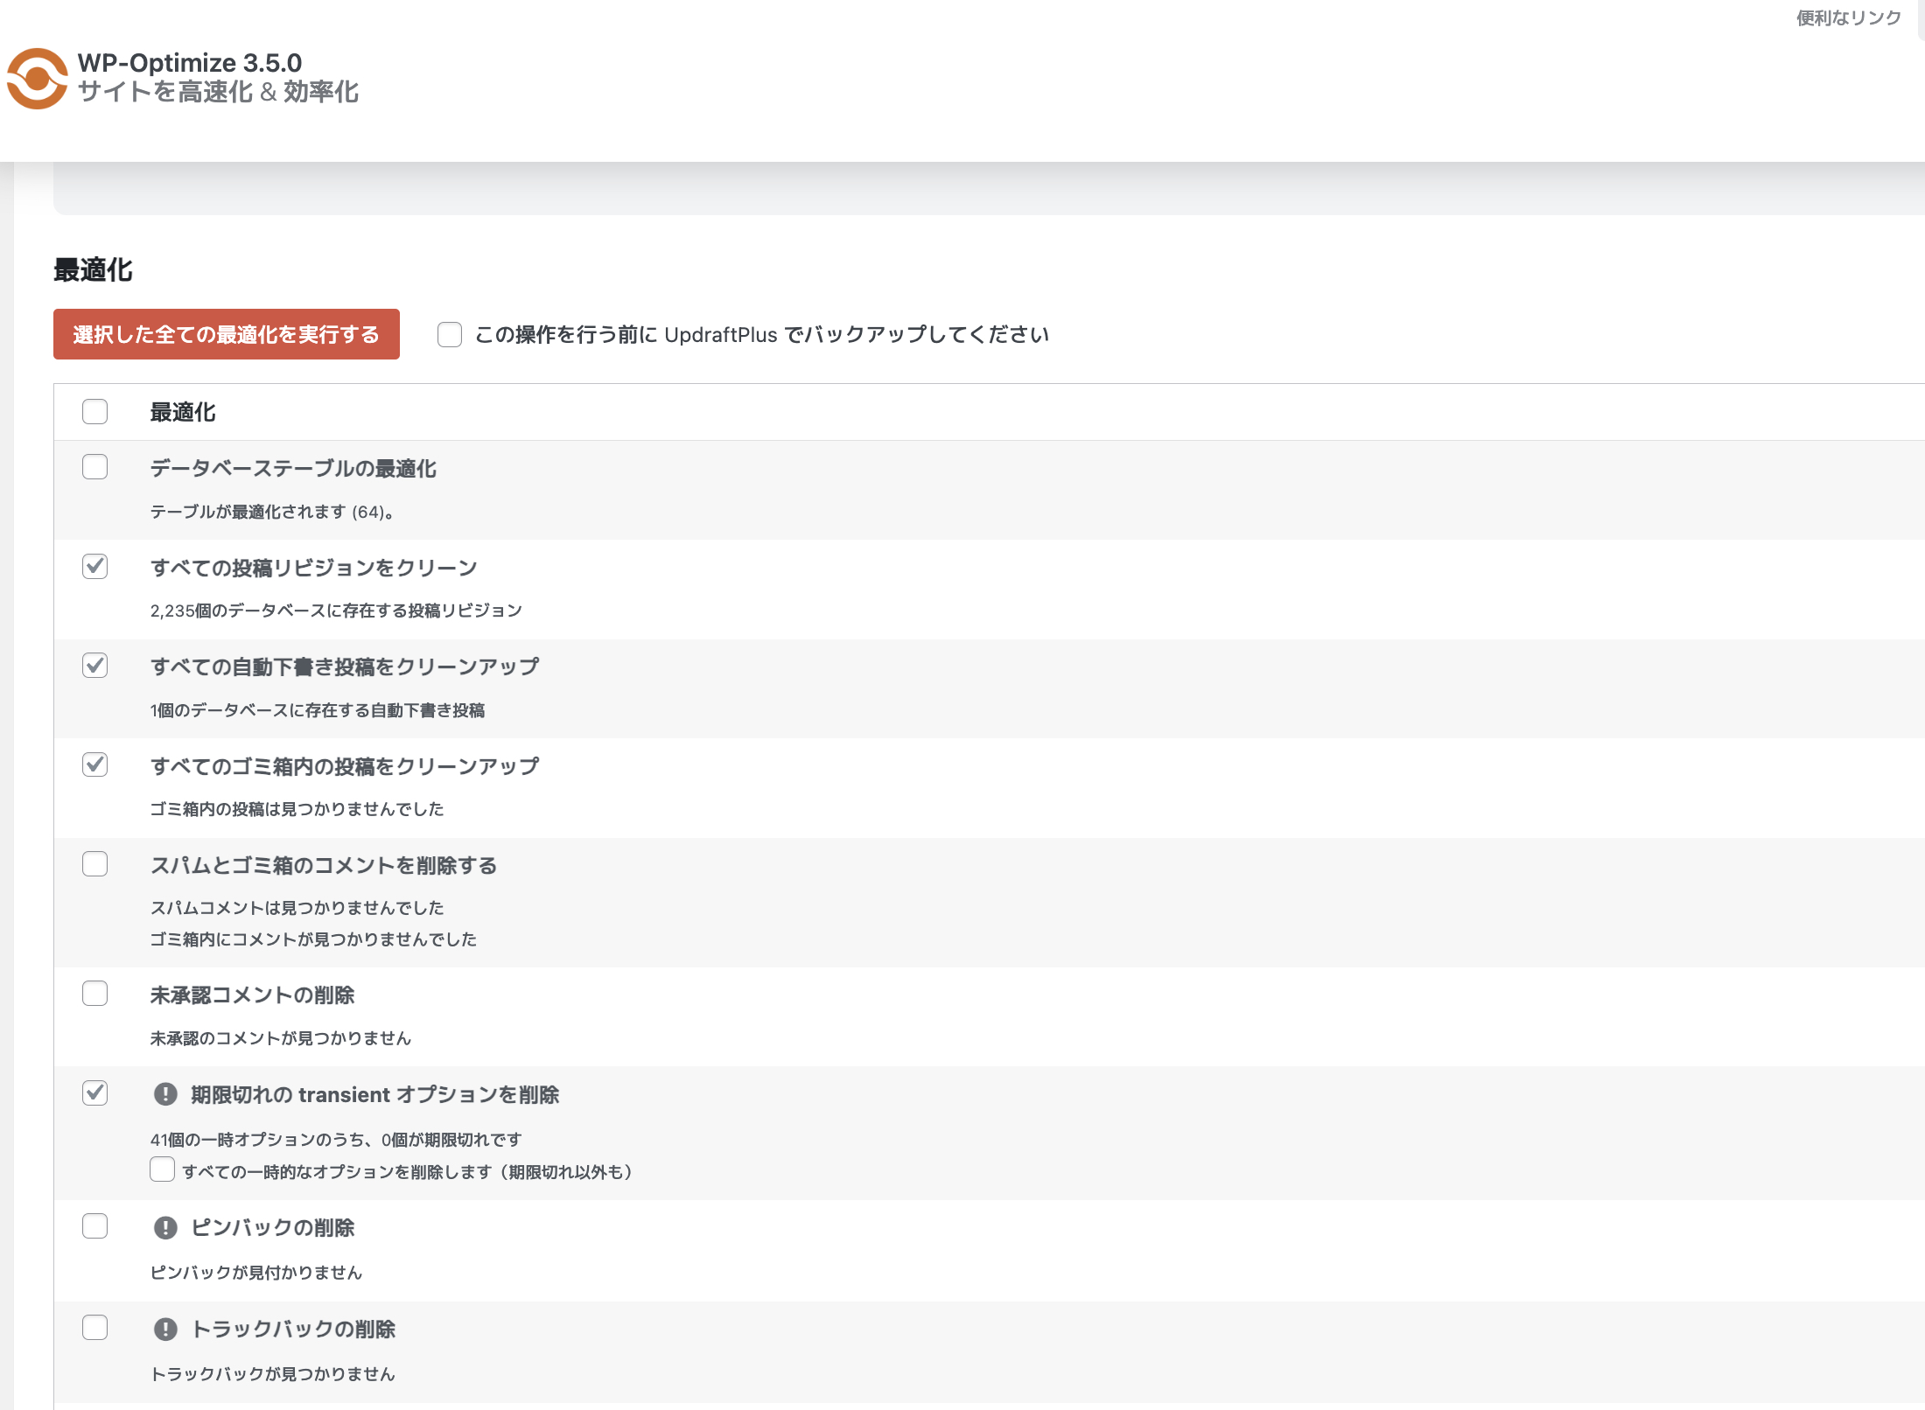Open the 便利なリンク menu
1925x1410 pixels.
click(1848, 17)
